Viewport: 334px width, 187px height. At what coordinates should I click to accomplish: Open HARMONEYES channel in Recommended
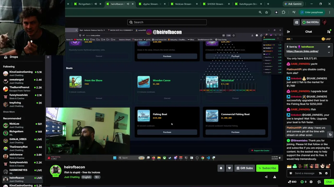point(22,172)
